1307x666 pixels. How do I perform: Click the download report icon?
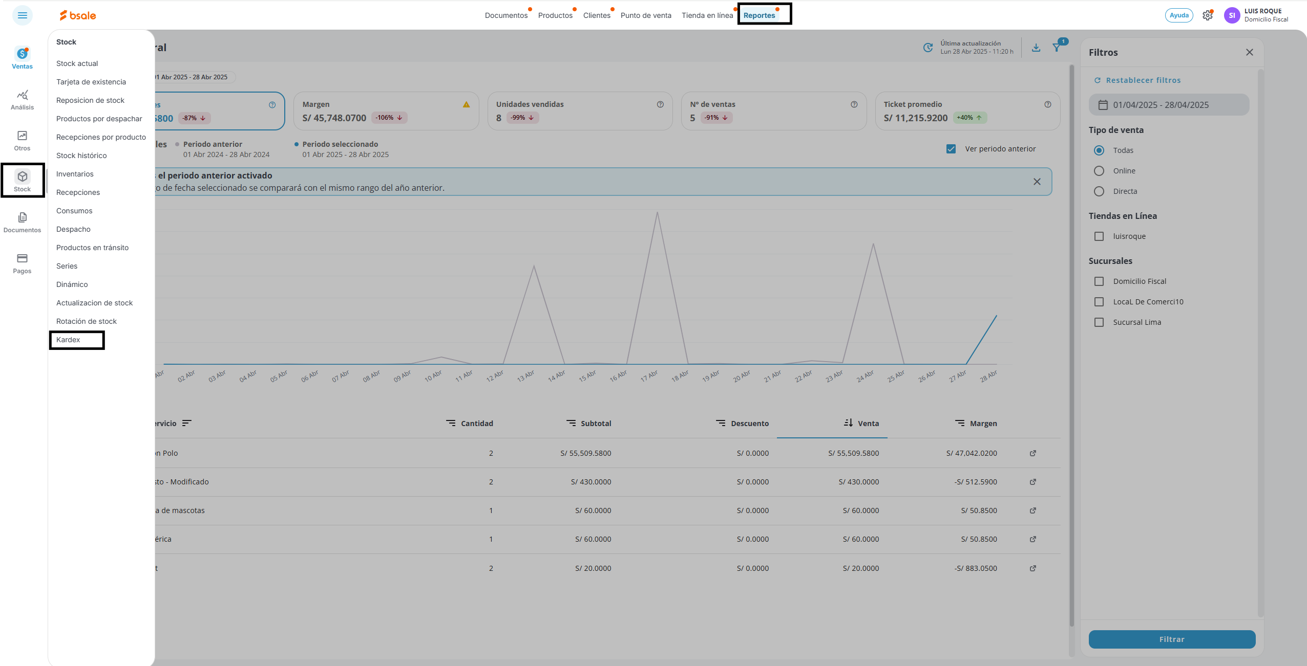pos(1036,48)
